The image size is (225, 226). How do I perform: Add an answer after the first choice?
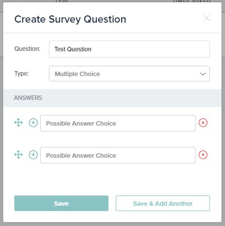[33, 123]
